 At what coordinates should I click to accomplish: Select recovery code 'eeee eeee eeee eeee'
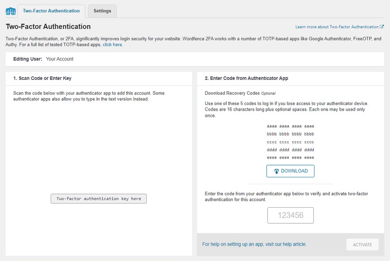tap(290, 158)
